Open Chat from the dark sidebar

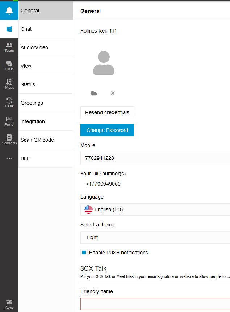(x=9, y=66)
